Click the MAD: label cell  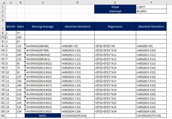[x=43, y=116]
